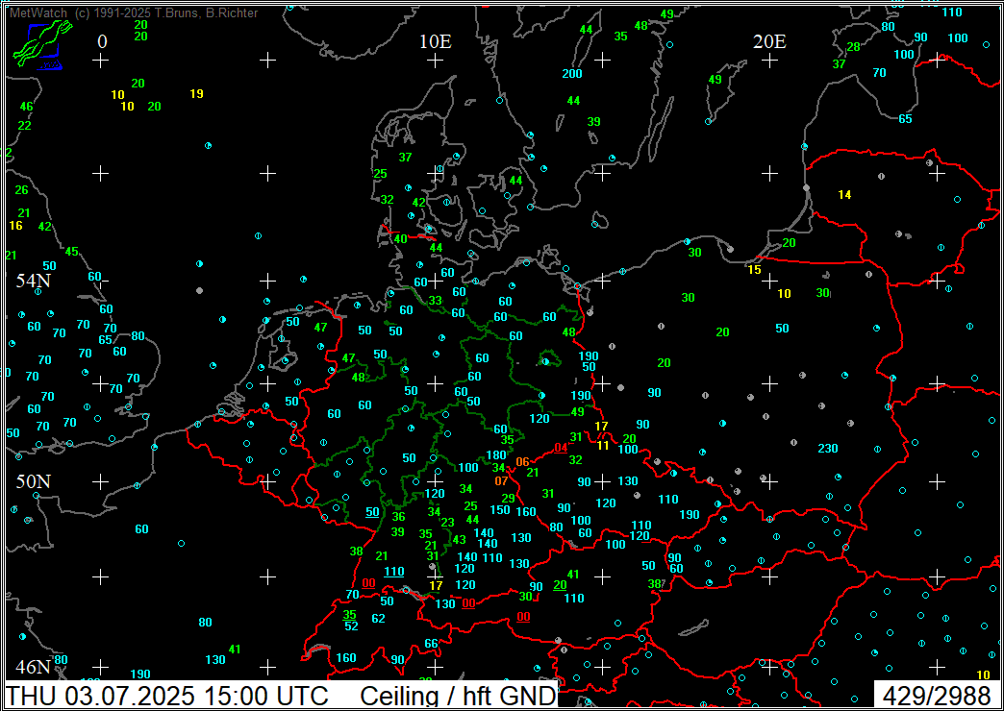Screen dimensions: 1004x711
Task: Select the orange ceiling value 06
Action: point(522,462)
